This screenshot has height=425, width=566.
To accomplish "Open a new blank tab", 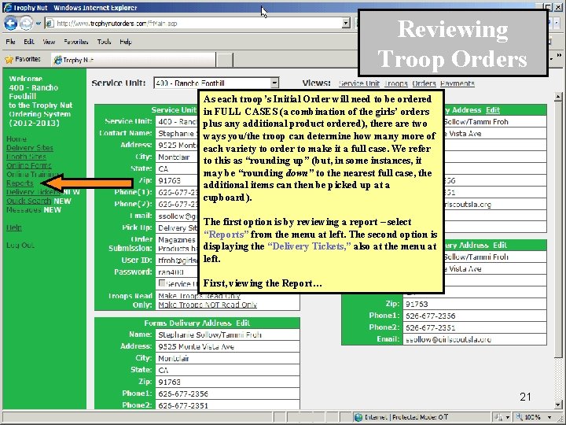I will tap(224, 60).
